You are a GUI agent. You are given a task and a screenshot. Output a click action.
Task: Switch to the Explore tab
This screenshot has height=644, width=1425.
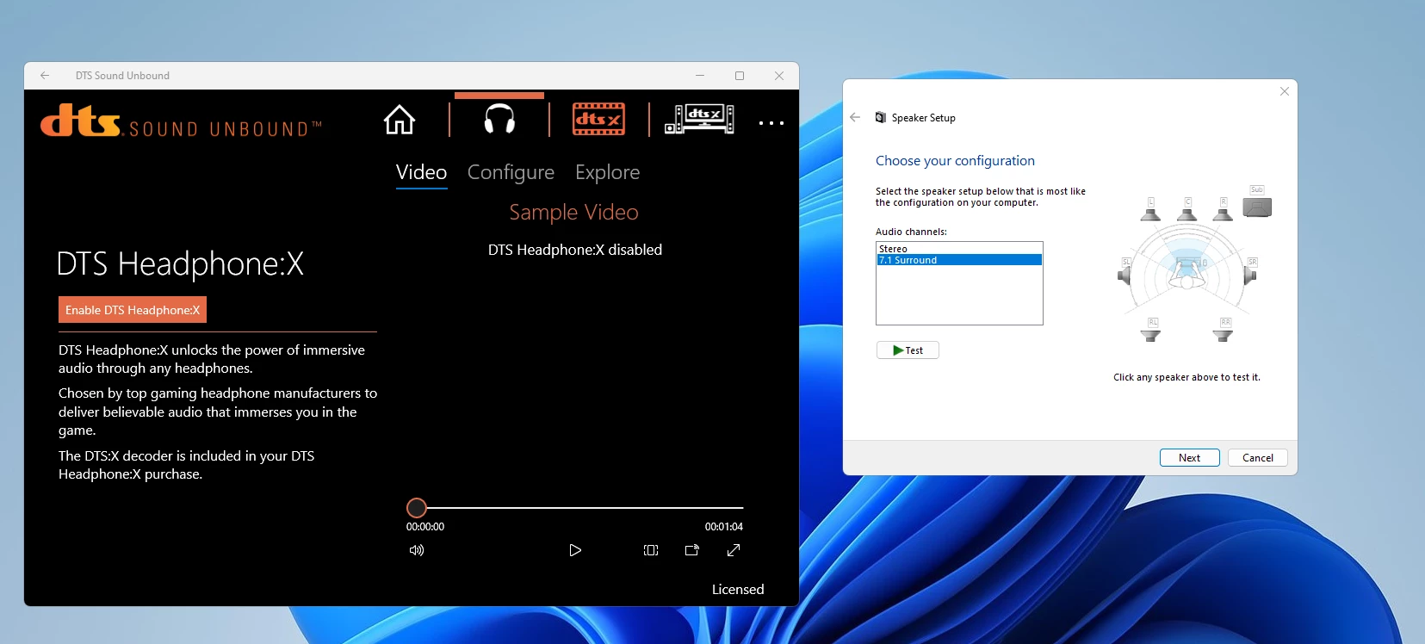coord(607,172)
